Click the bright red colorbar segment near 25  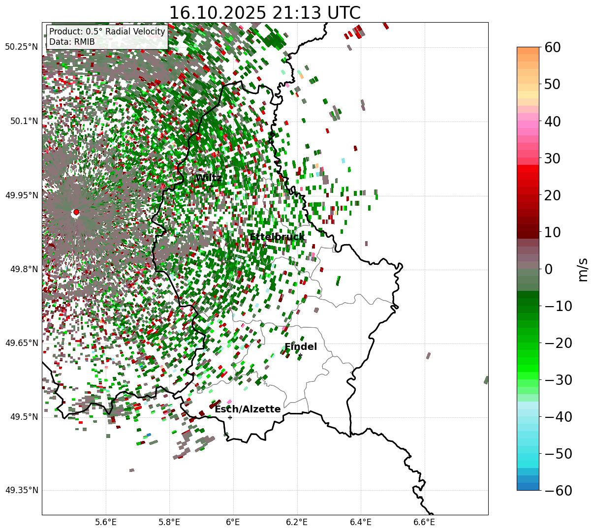528,177
